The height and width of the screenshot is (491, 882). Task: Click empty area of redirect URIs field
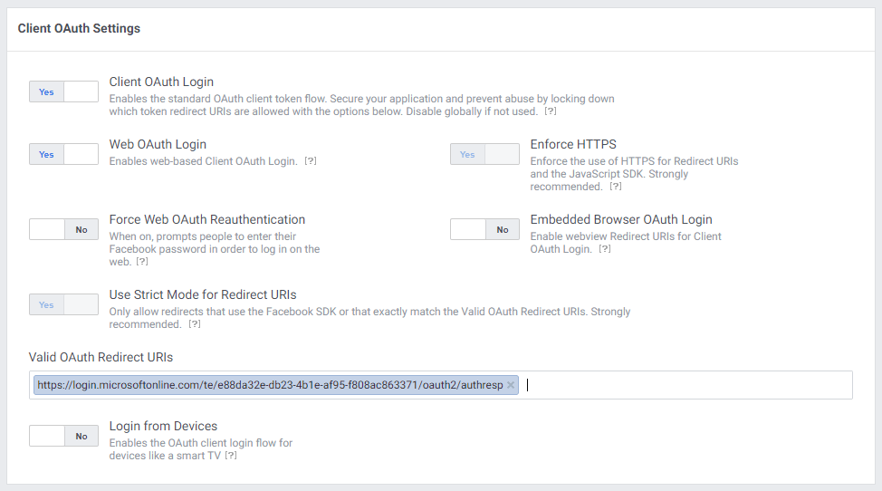(x=688, y=385)
